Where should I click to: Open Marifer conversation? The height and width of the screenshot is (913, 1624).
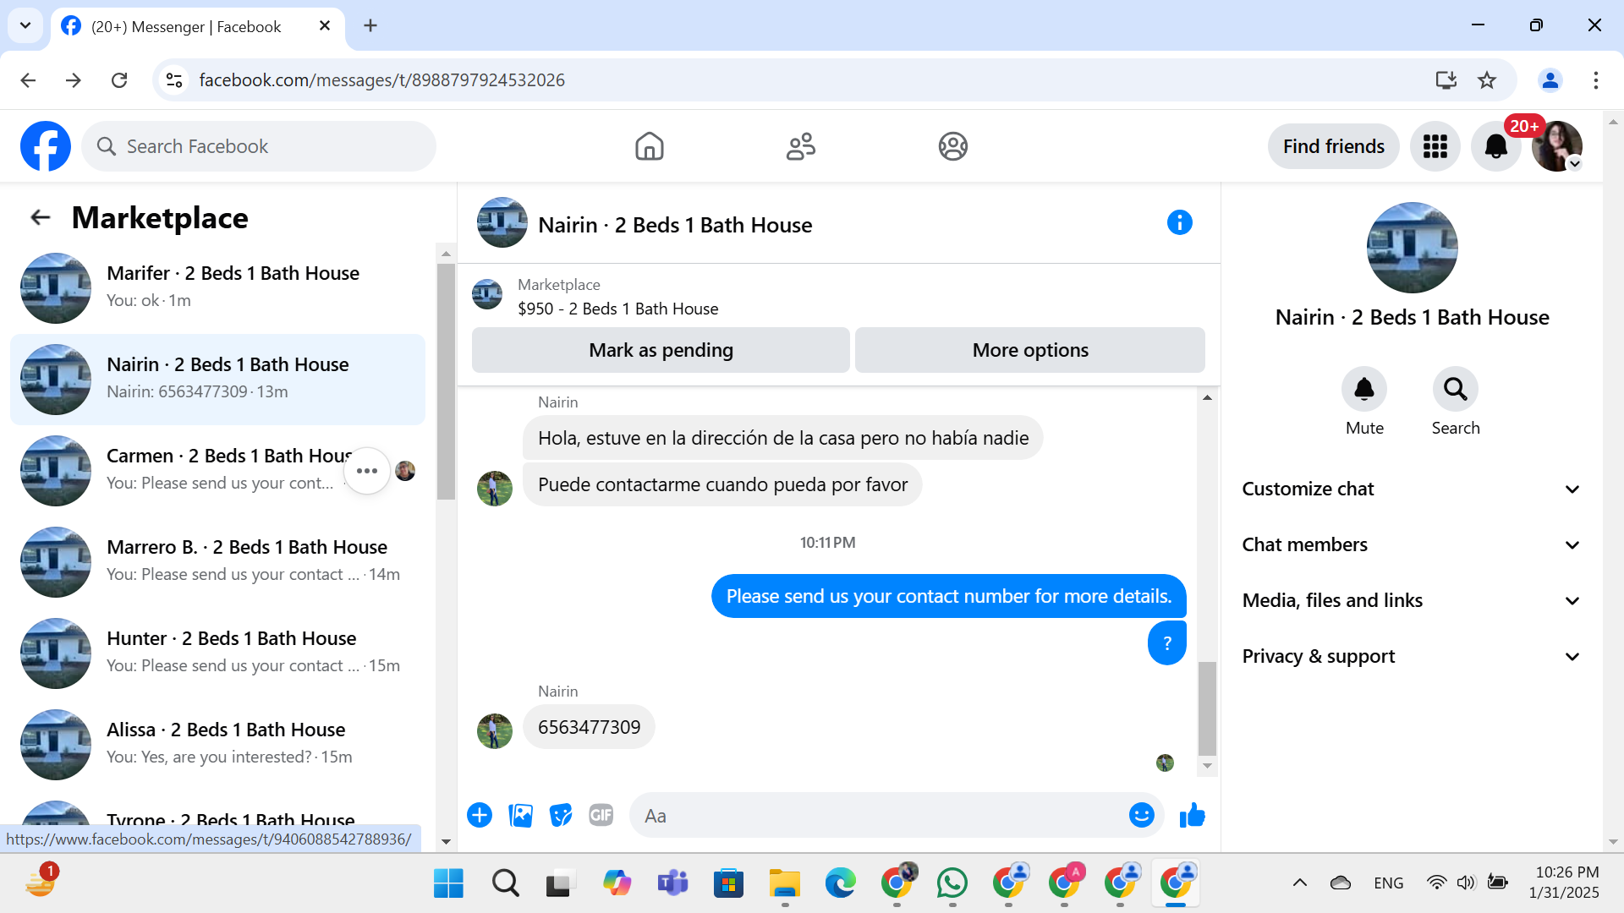coord(217,288)
